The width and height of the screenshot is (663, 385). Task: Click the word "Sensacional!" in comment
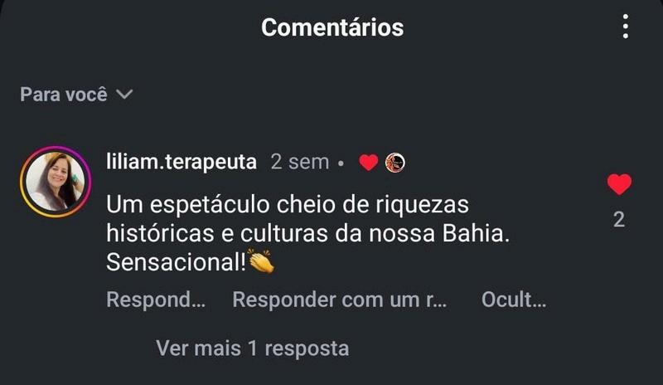click(x=176, y=262)
